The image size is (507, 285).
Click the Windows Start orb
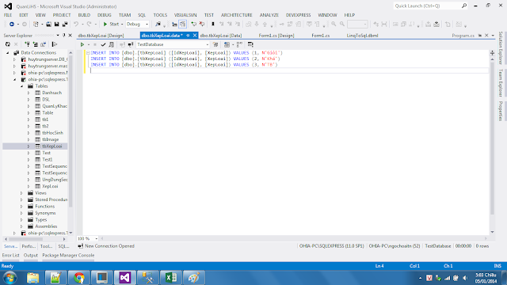pos(10,278)
